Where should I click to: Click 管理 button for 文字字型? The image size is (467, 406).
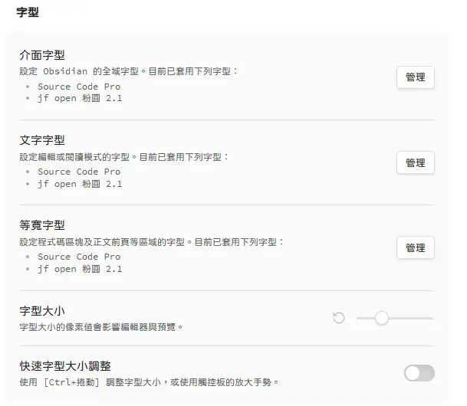[x=415, y=162]
